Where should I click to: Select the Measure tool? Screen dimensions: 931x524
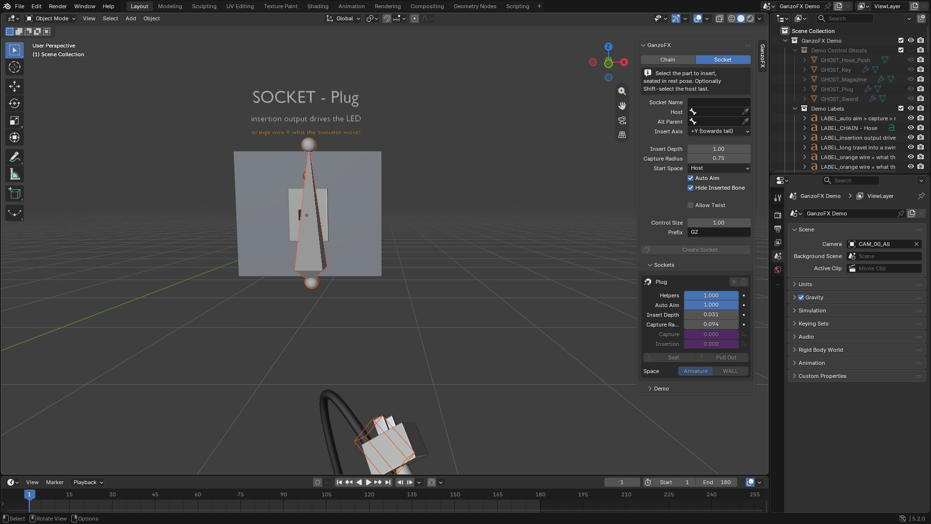pyautogui.click(x=15, y=174)
